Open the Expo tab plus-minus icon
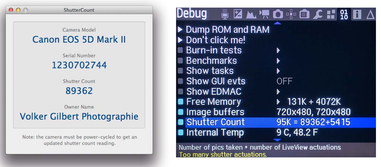 (x=238, y=14)
